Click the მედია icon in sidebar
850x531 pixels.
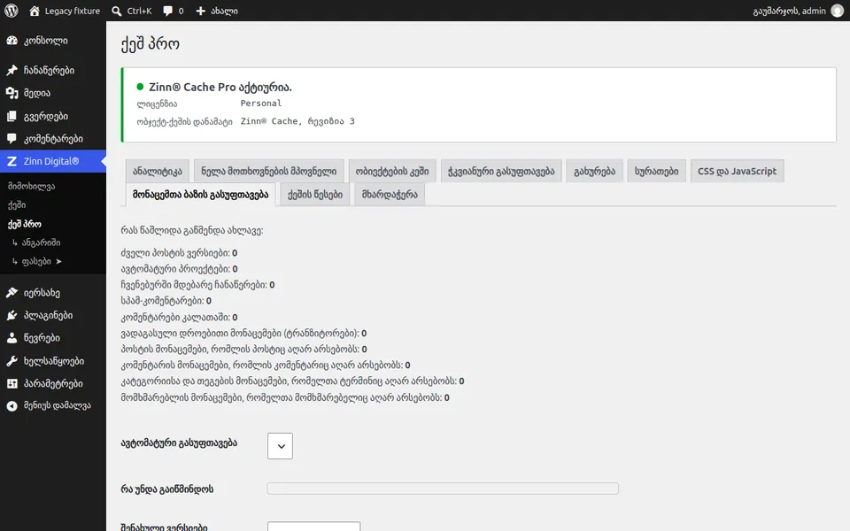coord(12,93)
